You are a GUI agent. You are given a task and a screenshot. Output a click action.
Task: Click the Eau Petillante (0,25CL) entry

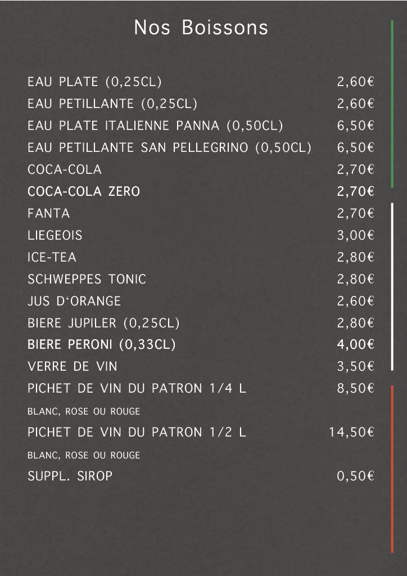(112, 104)
